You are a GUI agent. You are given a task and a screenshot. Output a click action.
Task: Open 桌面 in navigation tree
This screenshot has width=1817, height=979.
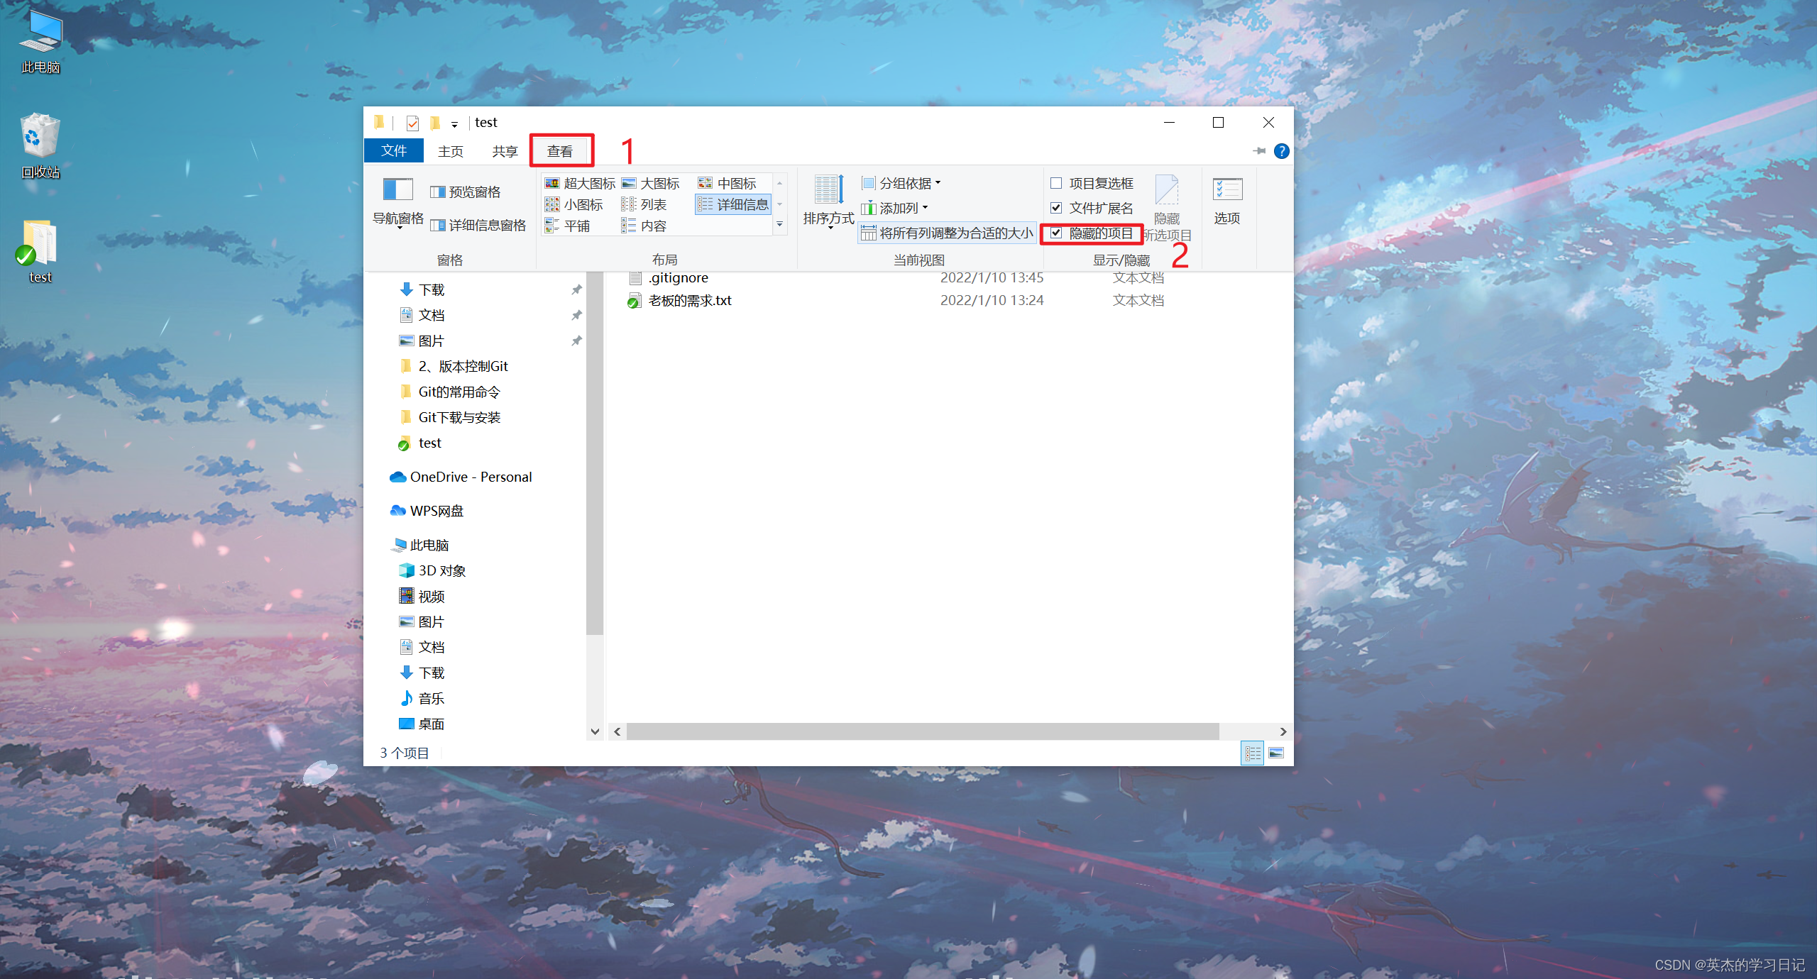[x=422, y=724]
